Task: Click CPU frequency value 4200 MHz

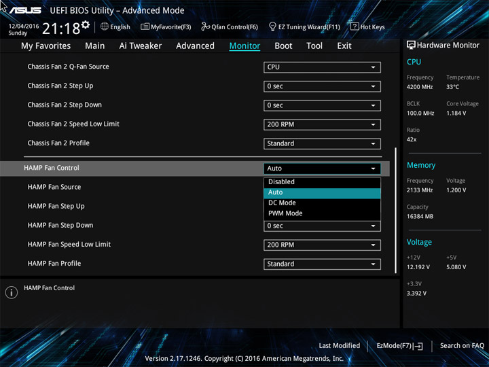Action: click(420, 87)
